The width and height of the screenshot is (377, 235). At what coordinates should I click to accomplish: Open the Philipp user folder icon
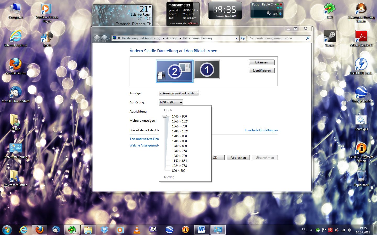coord(16,122)
